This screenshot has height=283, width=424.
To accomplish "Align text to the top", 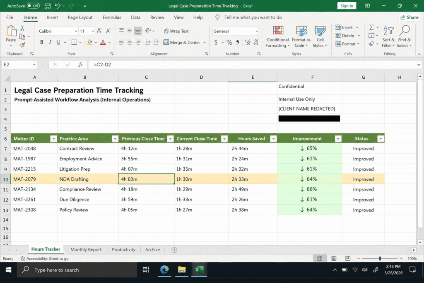I will click(122, 30).
